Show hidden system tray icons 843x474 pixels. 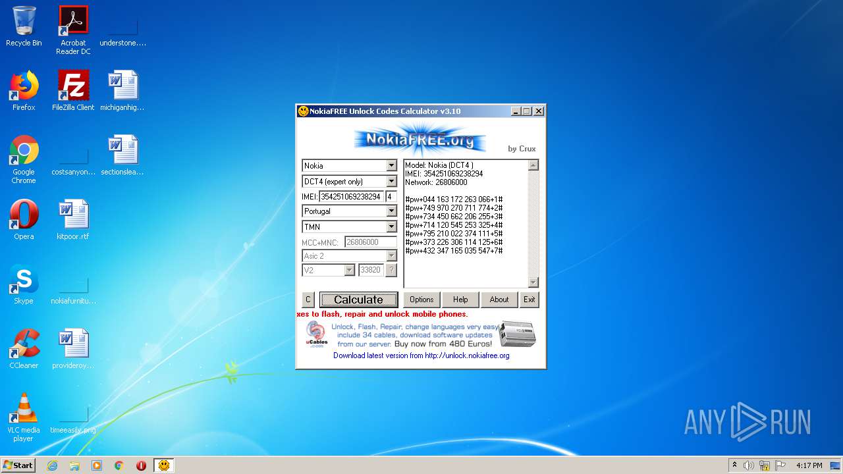point(734,465)
